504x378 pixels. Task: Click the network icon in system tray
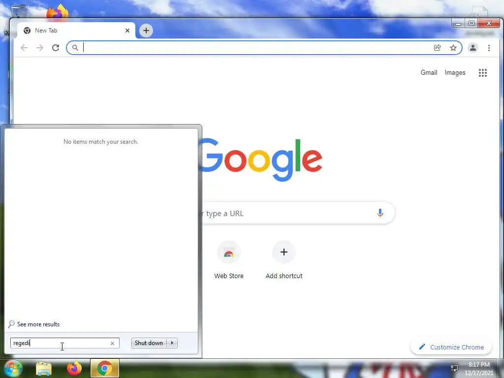[454, 368]
